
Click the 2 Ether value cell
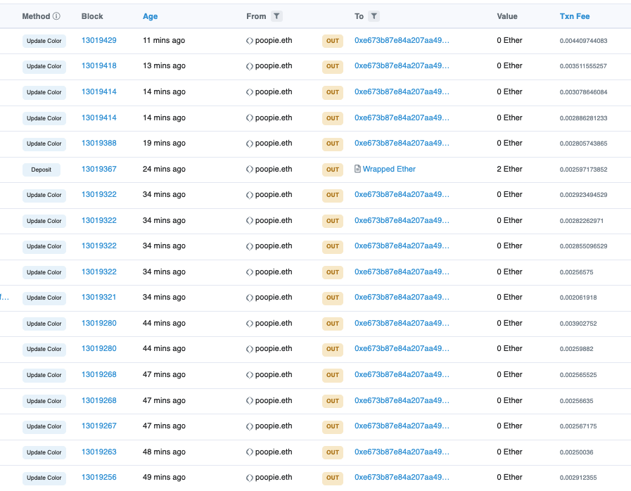click(509, 169)
